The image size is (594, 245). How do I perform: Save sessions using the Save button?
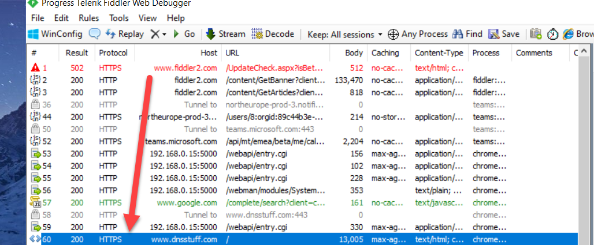[x=504, y=34]
